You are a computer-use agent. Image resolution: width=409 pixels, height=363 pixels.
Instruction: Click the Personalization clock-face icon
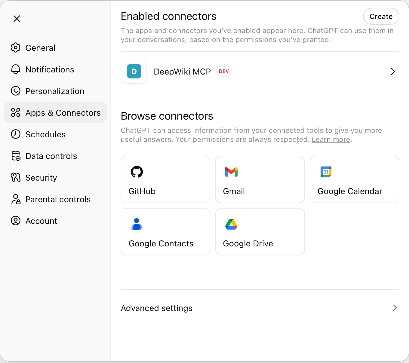pyautogui.click(x=16, y=91)
